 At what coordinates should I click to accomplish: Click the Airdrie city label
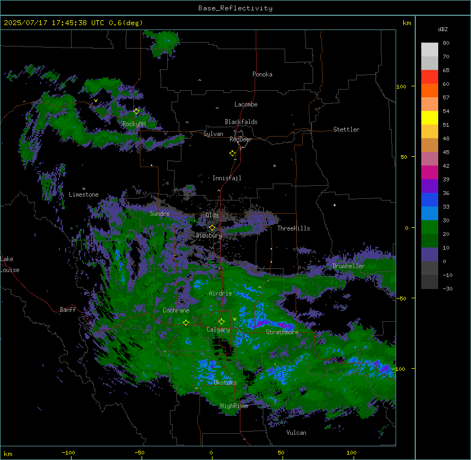click(220, 293)
